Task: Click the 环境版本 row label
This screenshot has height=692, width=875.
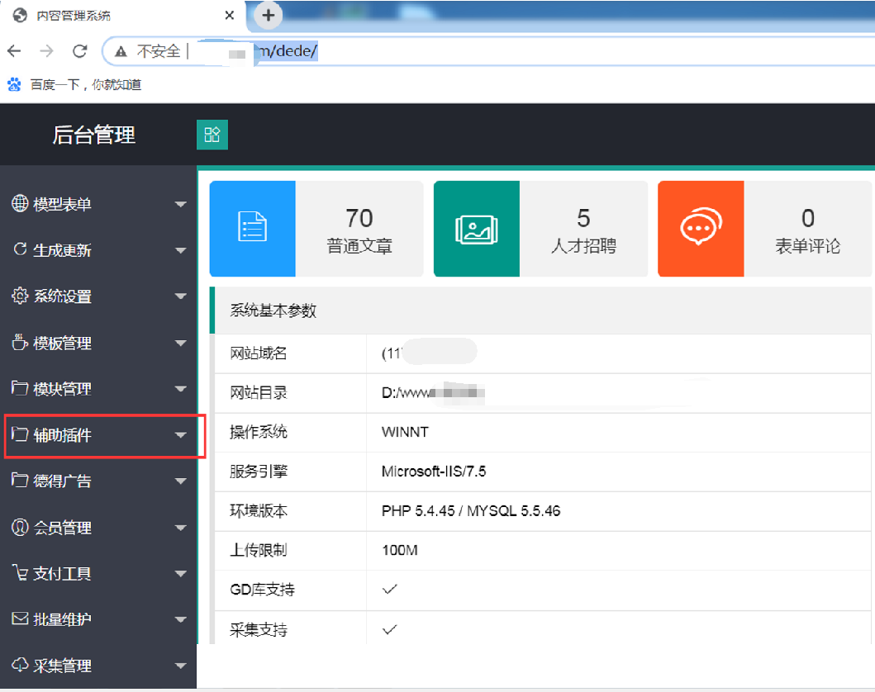Action: pos(259,511)
